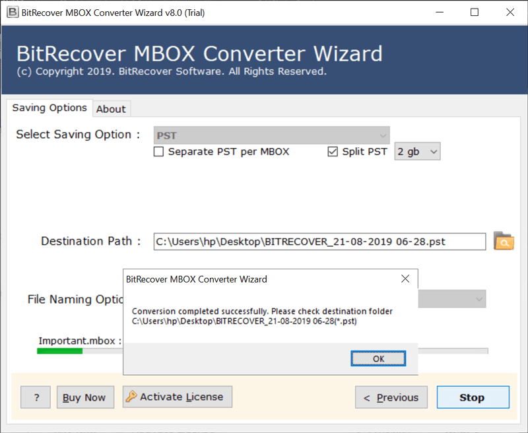Click OK in the conversion dialog
This screenshot has width=528, height=433.
(x=378, y=358)
